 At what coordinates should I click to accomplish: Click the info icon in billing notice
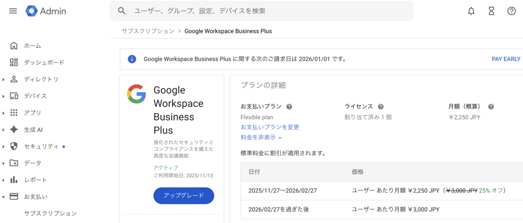coord(132,59)
